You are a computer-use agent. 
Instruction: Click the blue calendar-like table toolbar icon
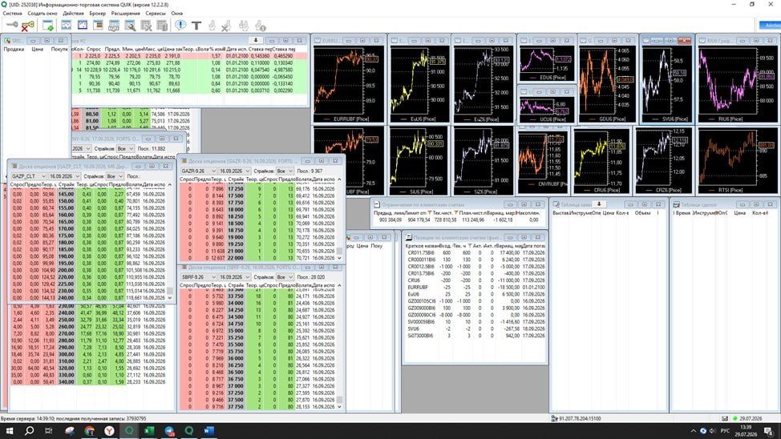pyautogui.click(x=82, y=26)
